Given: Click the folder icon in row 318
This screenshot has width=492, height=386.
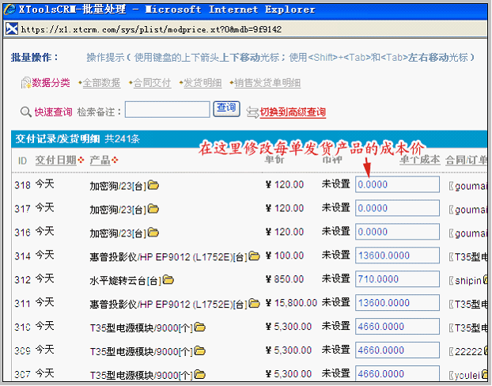Looking at the screenshot, I should 153,185.
